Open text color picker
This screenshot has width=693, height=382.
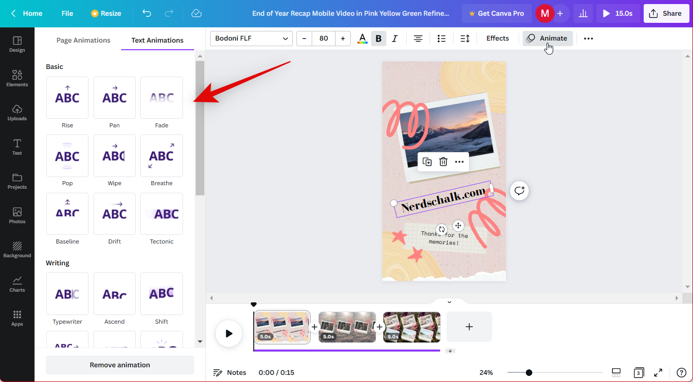click(x=362, y=39)
